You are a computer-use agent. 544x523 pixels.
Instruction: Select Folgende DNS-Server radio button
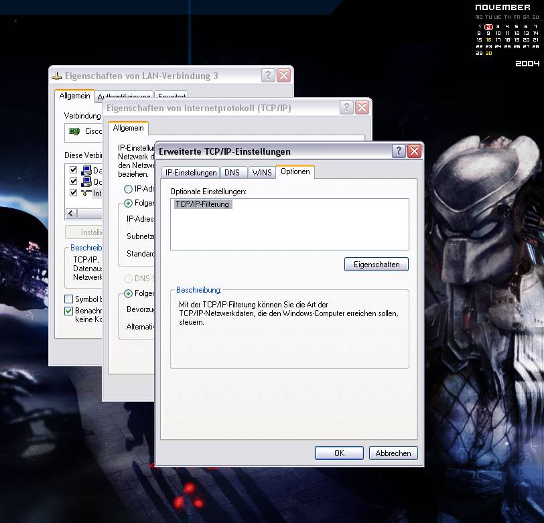(129, 294)
